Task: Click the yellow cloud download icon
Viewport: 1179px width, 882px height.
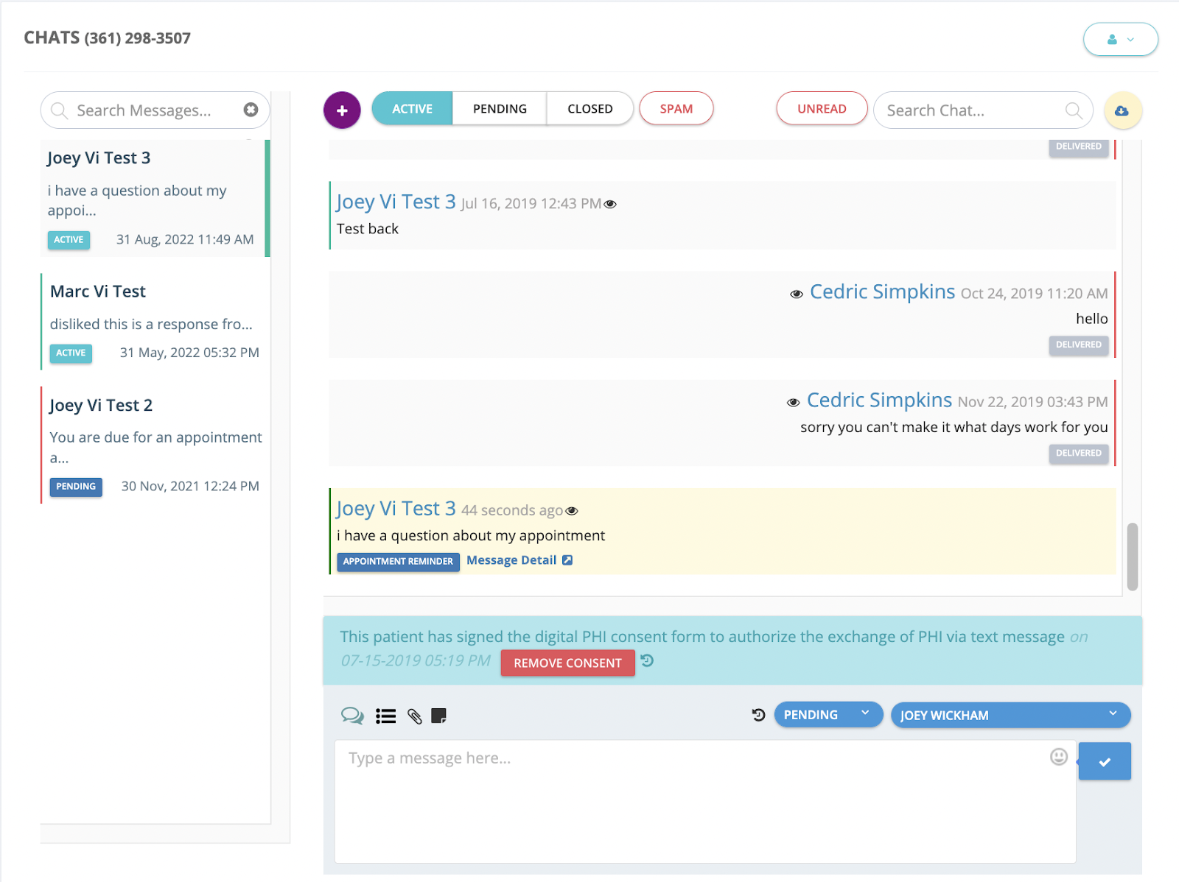Action: click(1123, 110)
